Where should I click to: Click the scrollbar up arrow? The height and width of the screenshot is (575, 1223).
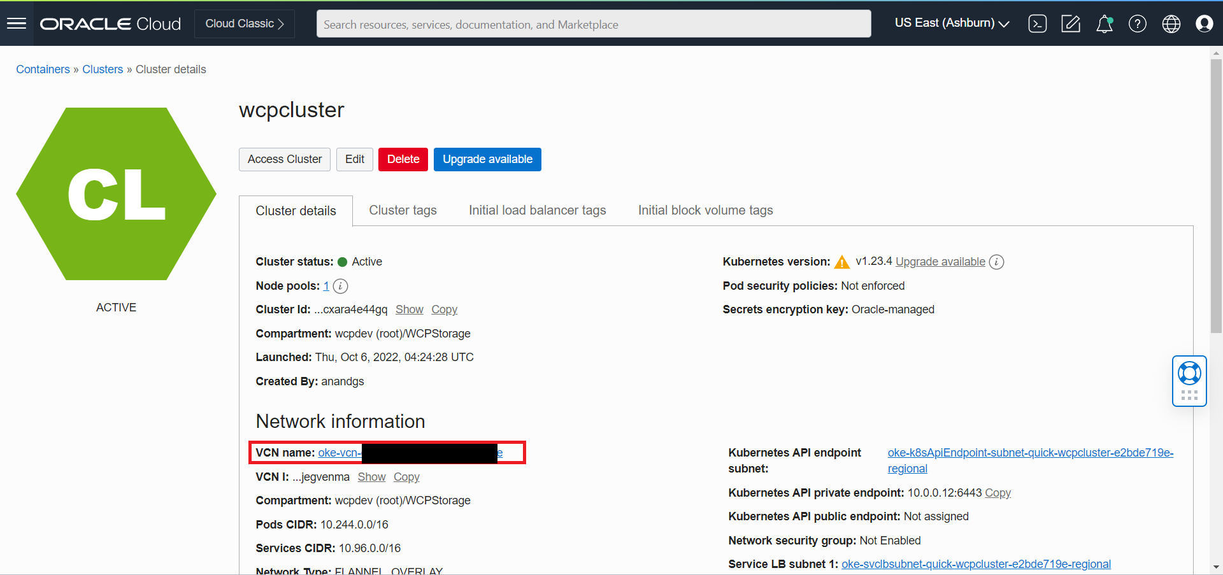[x=1216, y=53]
